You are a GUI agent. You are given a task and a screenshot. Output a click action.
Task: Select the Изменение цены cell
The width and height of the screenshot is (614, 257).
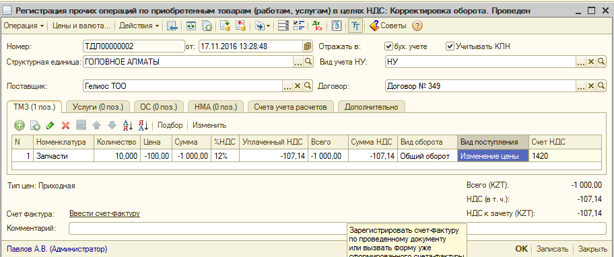pos(493,156)
